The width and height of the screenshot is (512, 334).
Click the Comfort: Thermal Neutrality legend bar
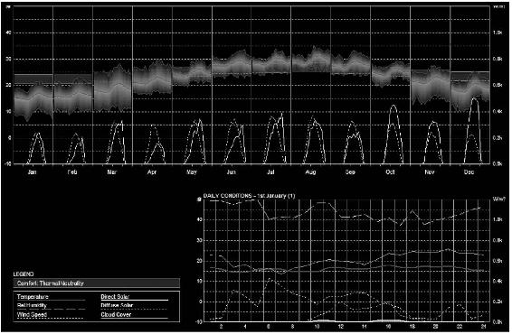click(x=97, y=283)
